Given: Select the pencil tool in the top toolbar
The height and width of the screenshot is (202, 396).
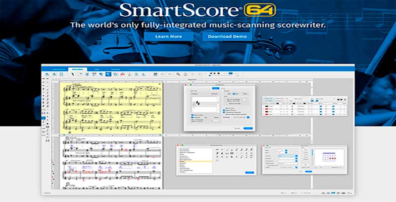Looking at the screenshot, I should coord(74,74).
